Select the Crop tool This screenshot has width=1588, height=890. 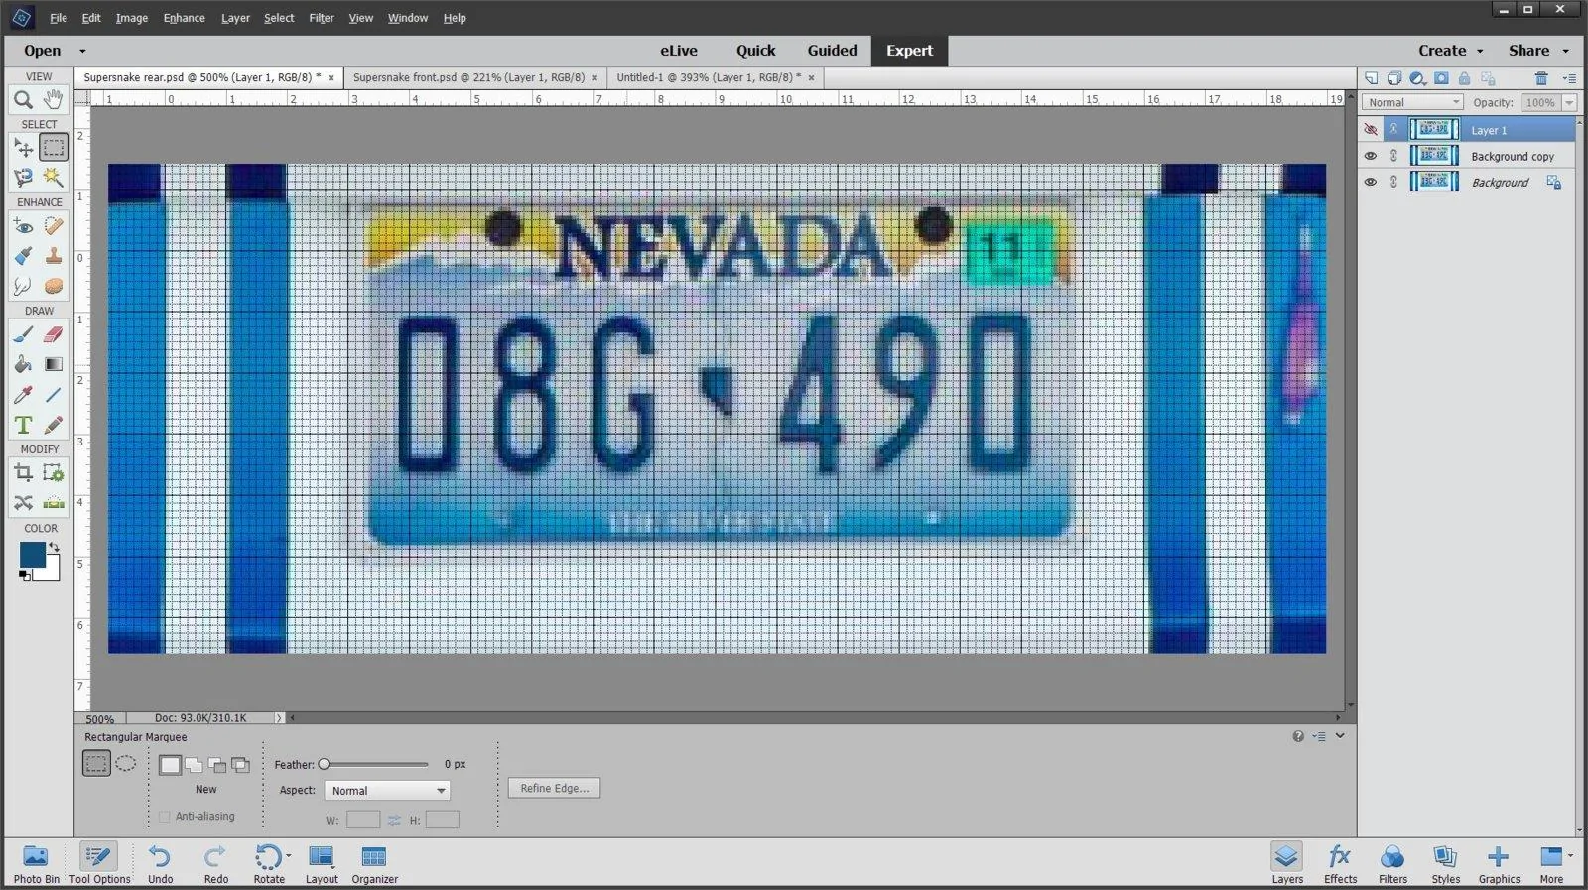tap(23, 473)
